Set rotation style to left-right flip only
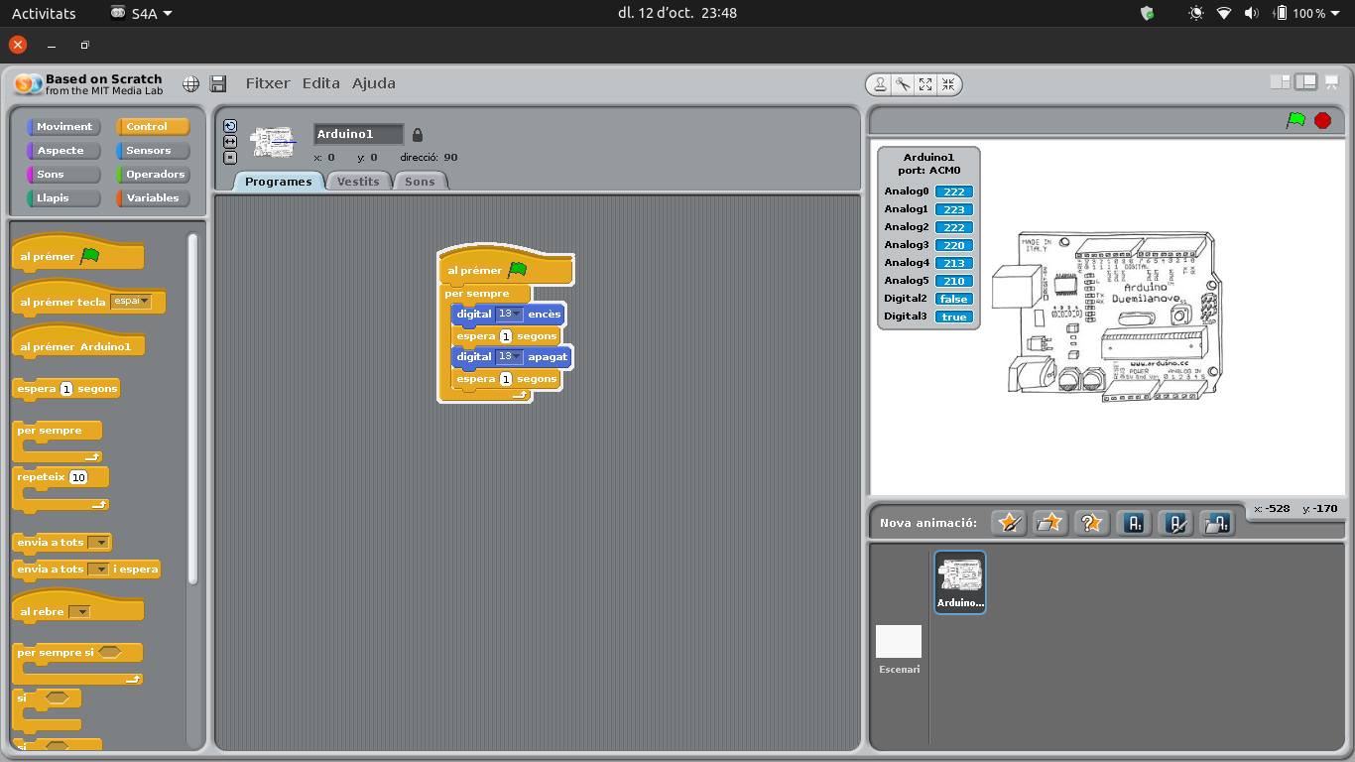Image resolution: width=1355 pixels, height=762 pixels. [x=230, y=142]
